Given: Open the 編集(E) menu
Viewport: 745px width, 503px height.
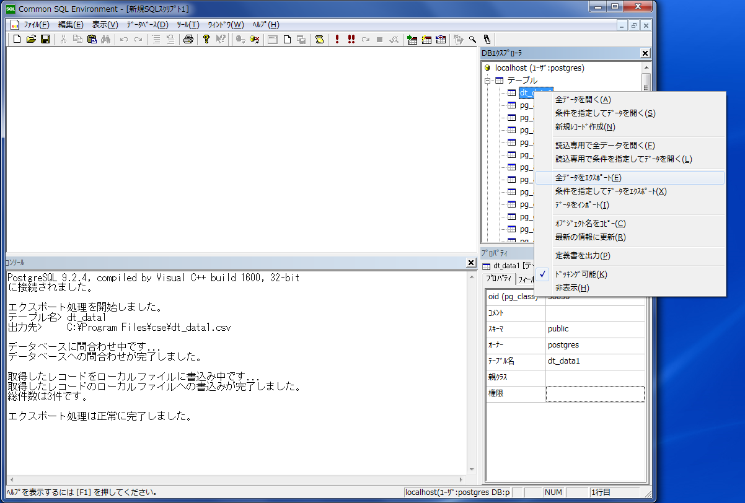Looking at the screenshot, I should tap(71, 25).
